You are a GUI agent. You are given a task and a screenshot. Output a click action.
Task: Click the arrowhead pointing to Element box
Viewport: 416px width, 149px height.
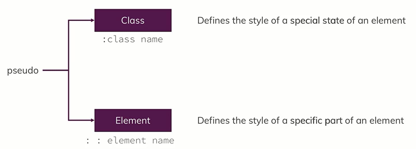tap(93, 120)
